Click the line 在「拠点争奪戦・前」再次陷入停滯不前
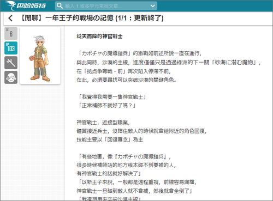The height and width of the screenshot is (201, 273). coord(124,71)
